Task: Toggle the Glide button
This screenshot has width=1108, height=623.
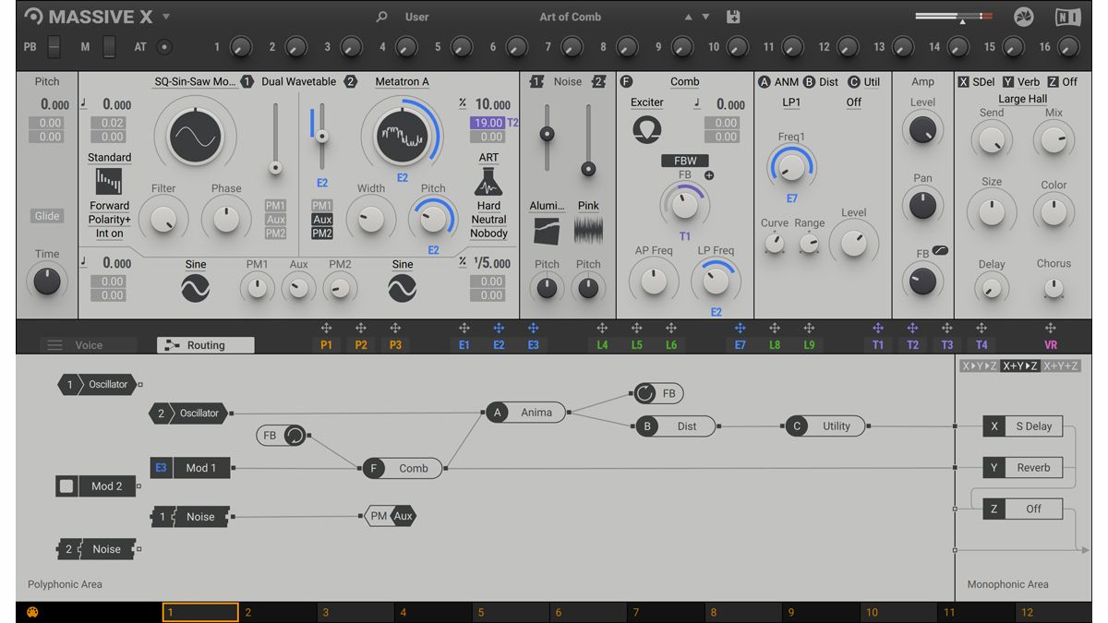Action: point(47,216)
